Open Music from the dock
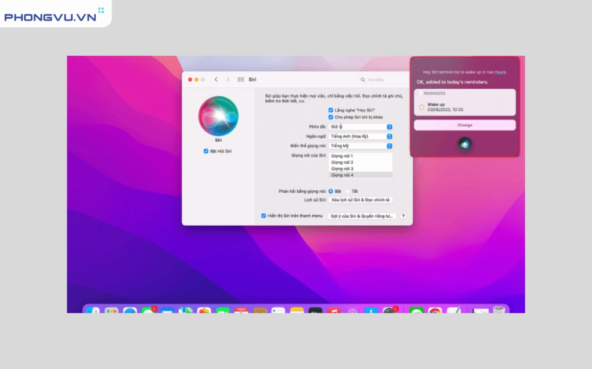 pyautogui.click(x=333, y=312)
